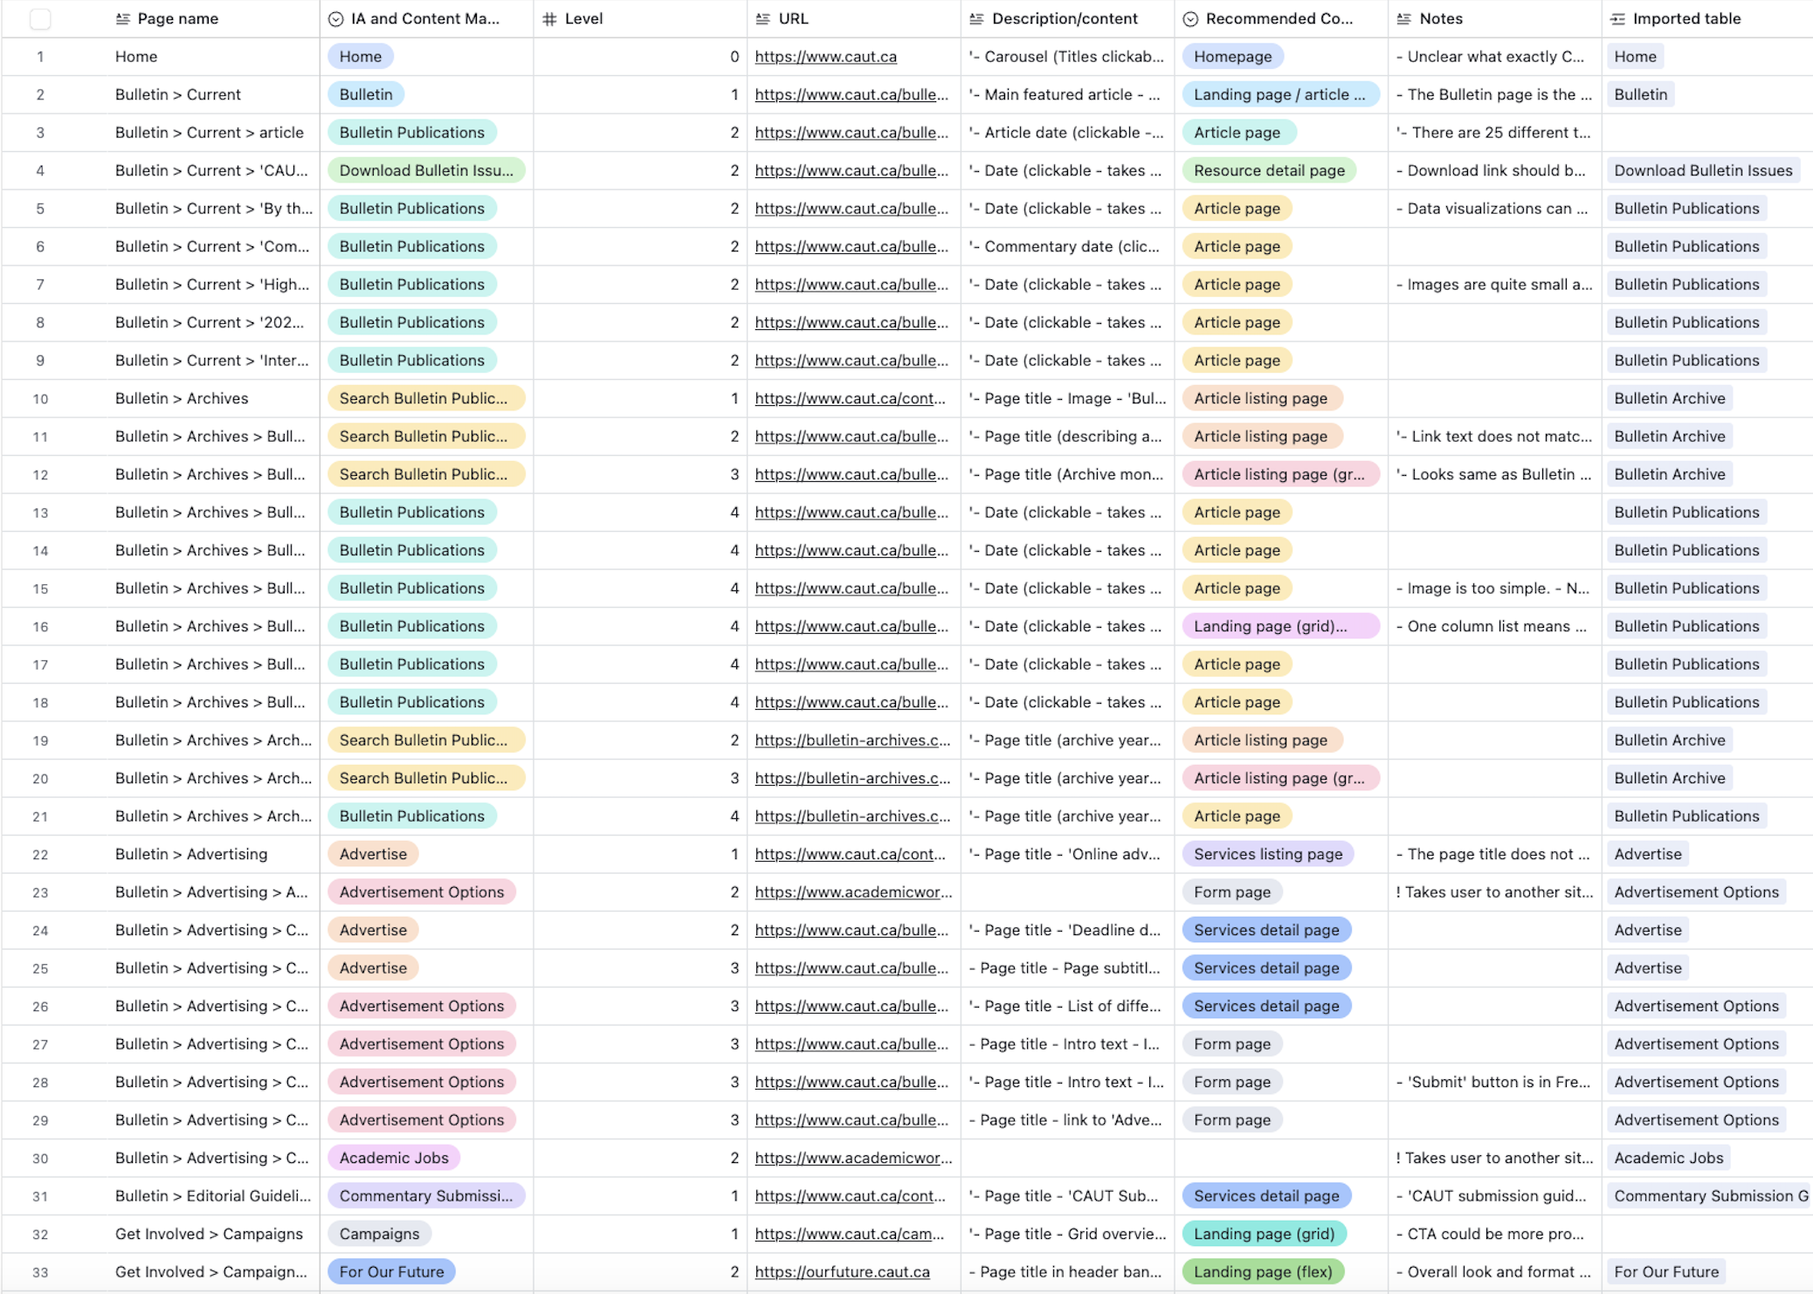Click the Level column number hash icon
Screen dimensions: 1813x1294
tap(549, 18)
